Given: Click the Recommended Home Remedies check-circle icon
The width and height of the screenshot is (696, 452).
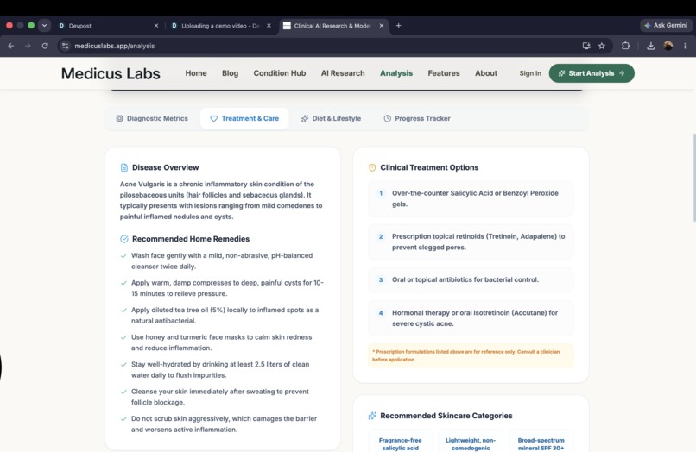Looking at the screenshot, I should pos(123,239).
